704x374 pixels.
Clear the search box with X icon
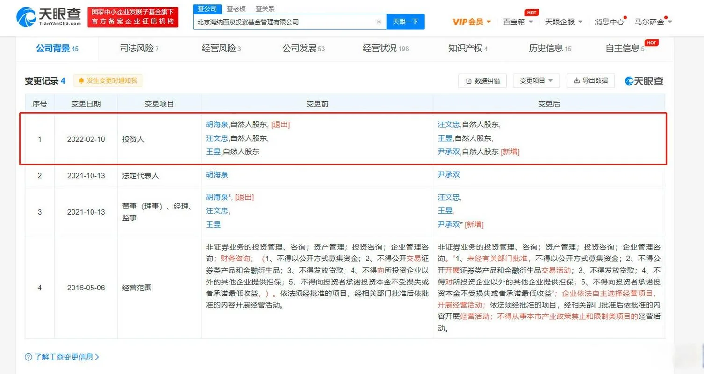click(x=379, y=22)
